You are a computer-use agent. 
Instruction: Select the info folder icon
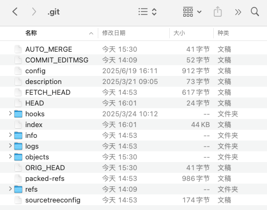pyautogui.click(x=18, y=136)
